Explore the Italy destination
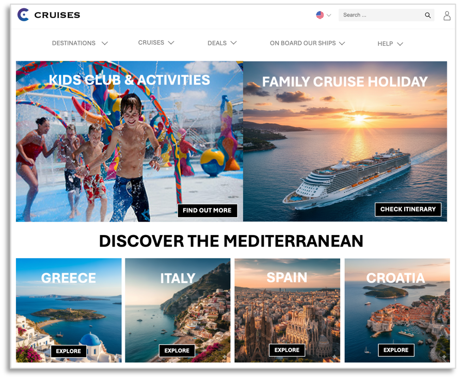 (177, 351)
